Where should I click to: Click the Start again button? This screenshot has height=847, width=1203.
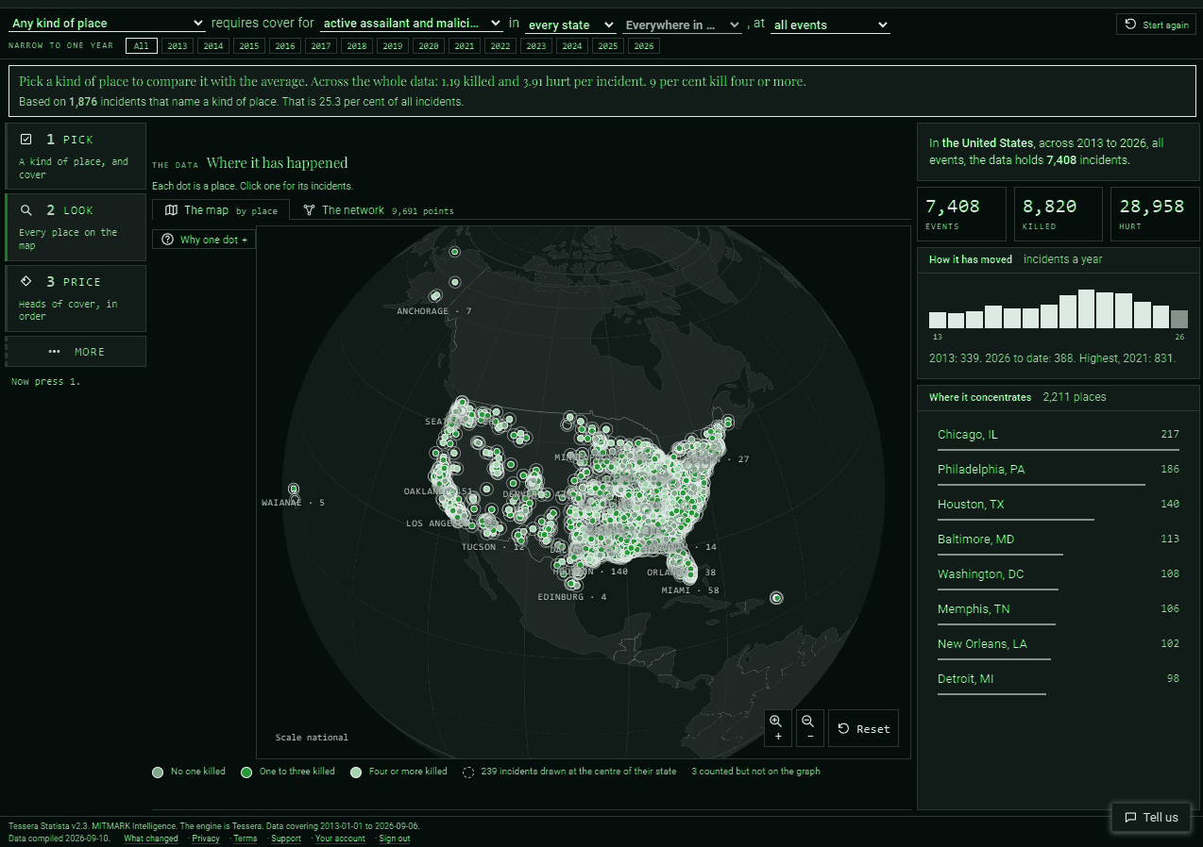pos(1156,25)
